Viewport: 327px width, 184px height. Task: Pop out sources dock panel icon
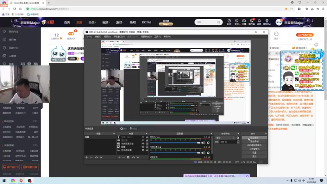(x=146, y=134)
